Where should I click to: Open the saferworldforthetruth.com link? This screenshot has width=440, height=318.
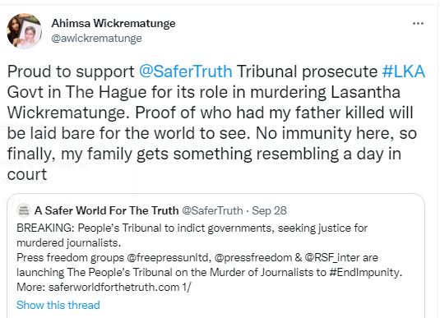[114, 287]
